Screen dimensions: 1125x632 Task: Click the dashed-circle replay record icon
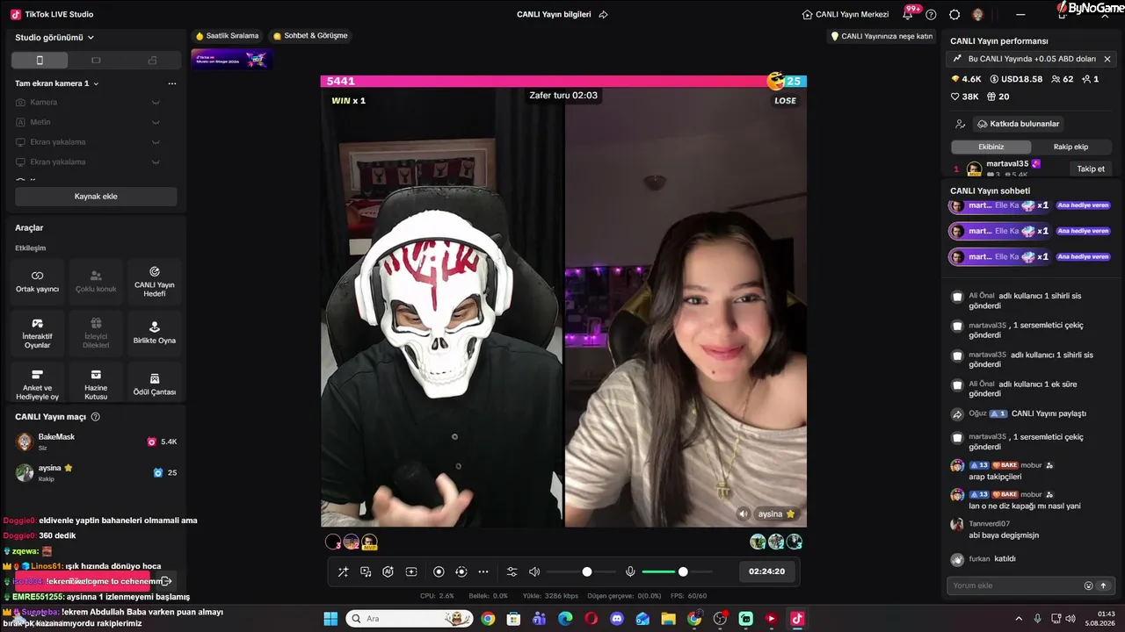tap(461, 571)
